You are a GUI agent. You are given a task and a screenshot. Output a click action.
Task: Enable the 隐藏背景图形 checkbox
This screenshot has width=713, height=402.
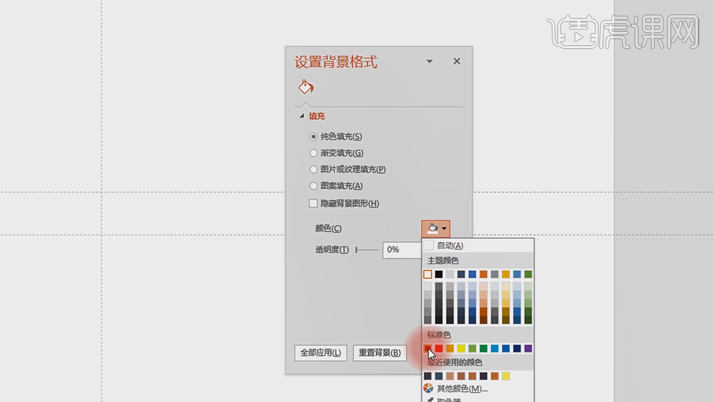313,204
